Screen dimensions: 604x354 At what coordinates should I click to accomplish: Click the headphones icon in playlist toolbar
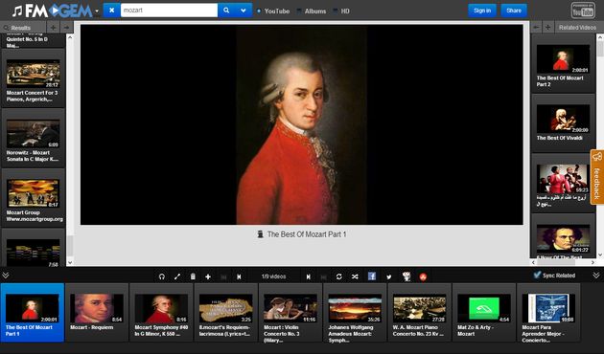162,277
